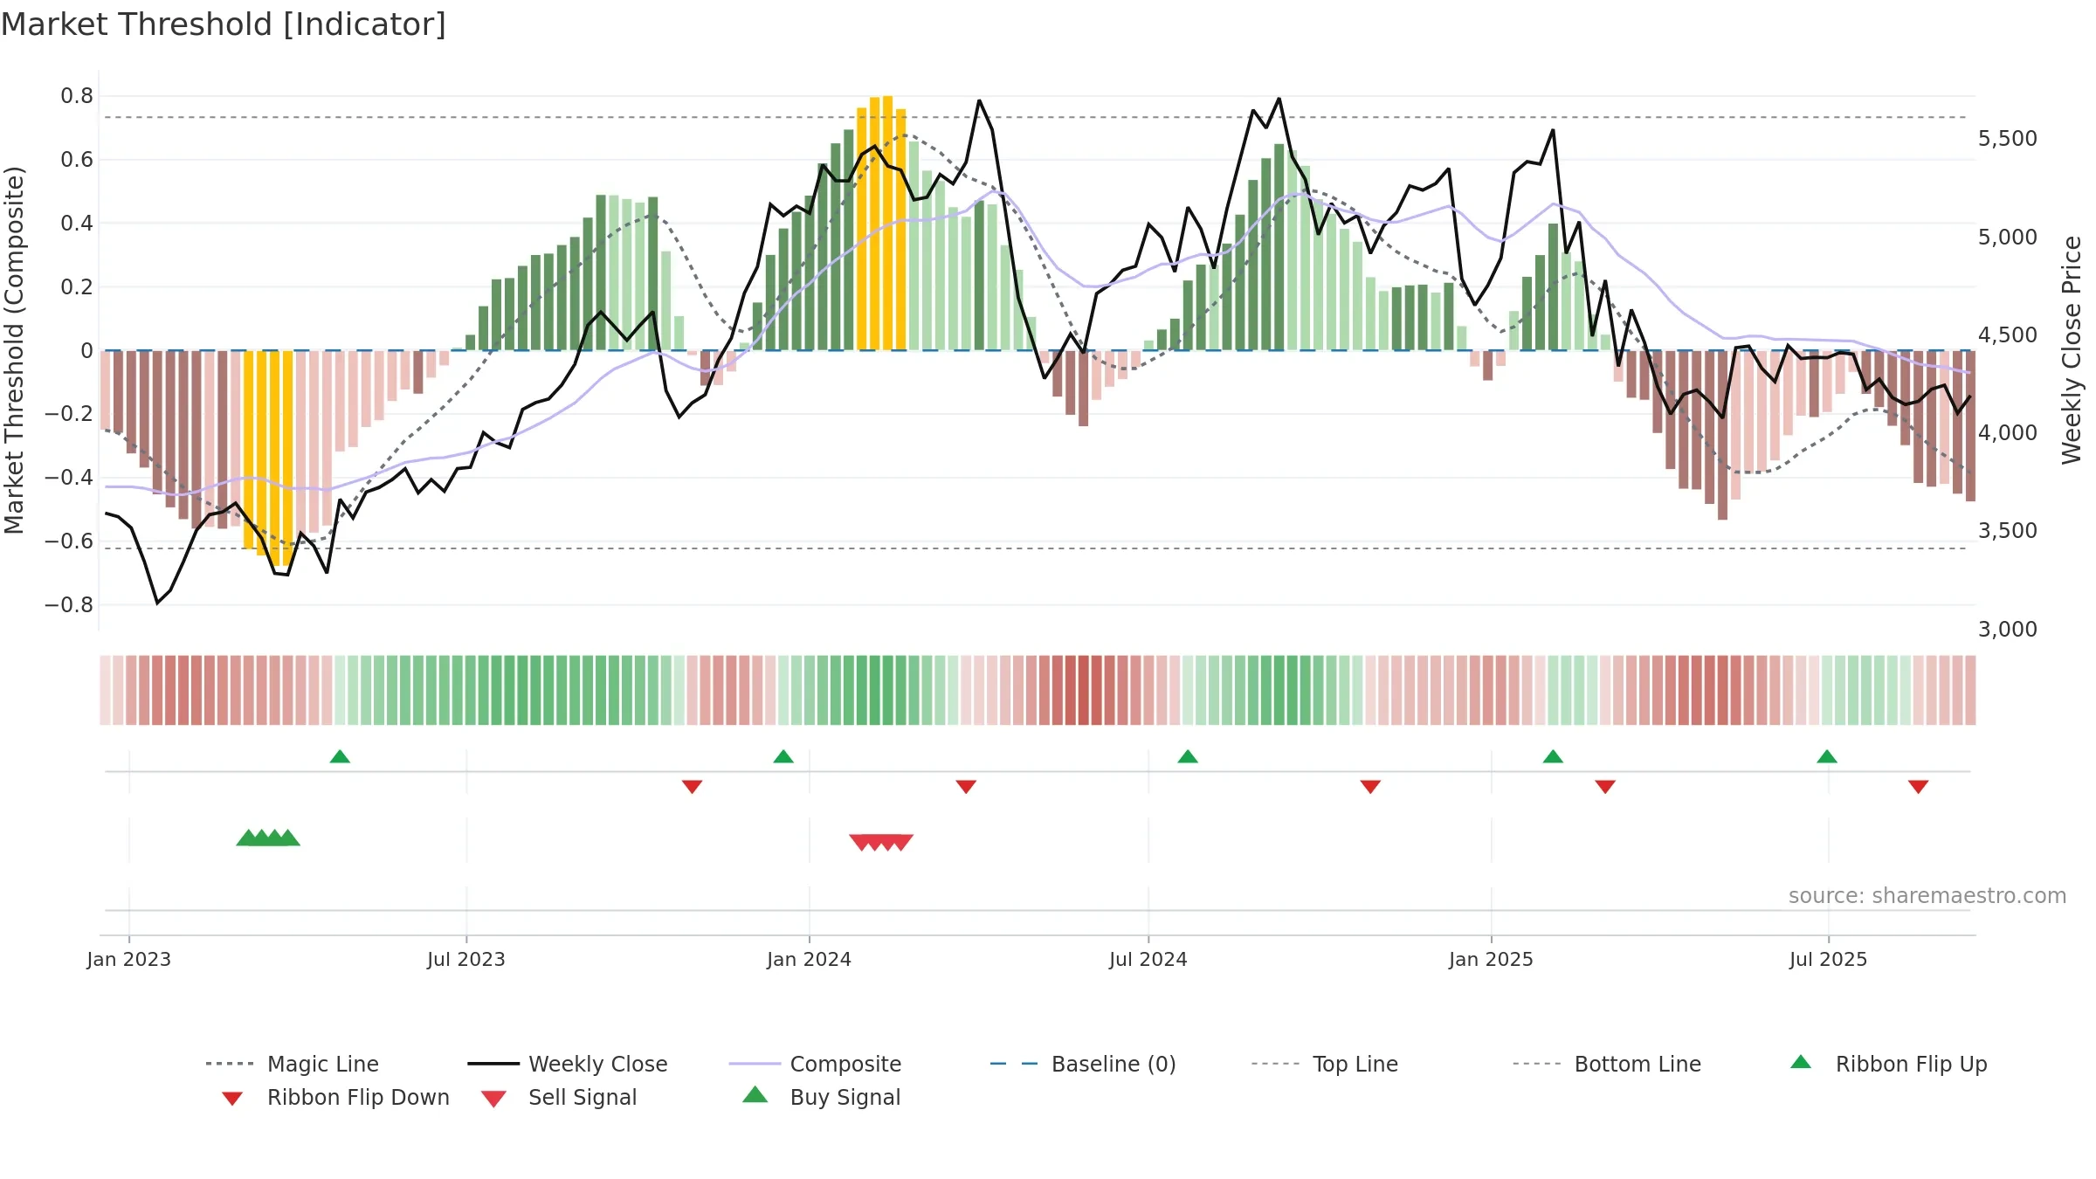Click the Jul 2023 x-axis label
Image resolution: width=2096 pixels, height=1179 pixels.
pos(466,960)
